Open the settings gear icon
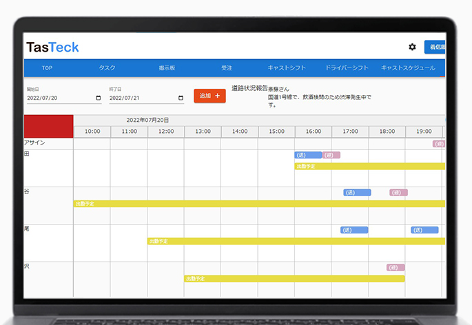Screen dimensions: 472x325 point(412,47)
